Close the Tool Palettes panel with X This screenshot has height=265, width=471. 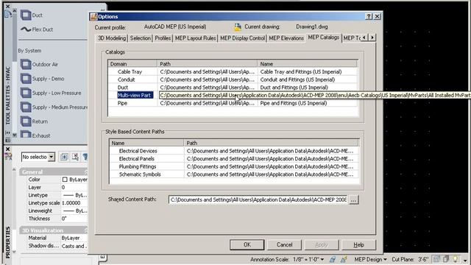pos(8,7)
